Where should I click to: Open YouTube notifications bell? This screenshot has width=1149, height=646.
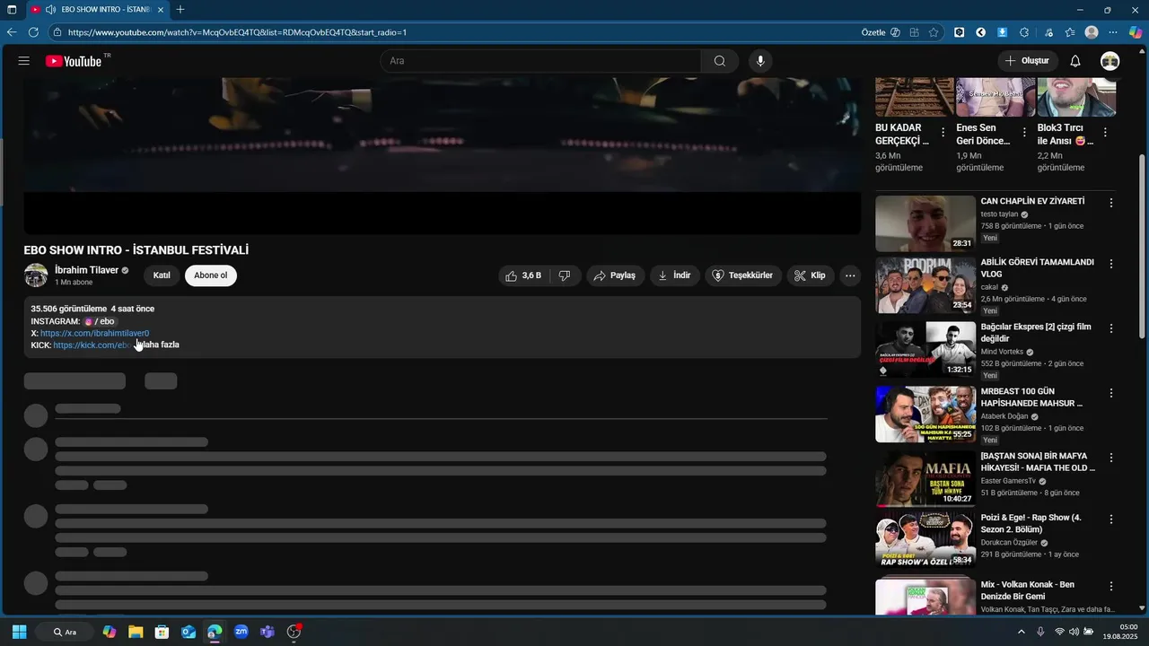pos(1075,61)
